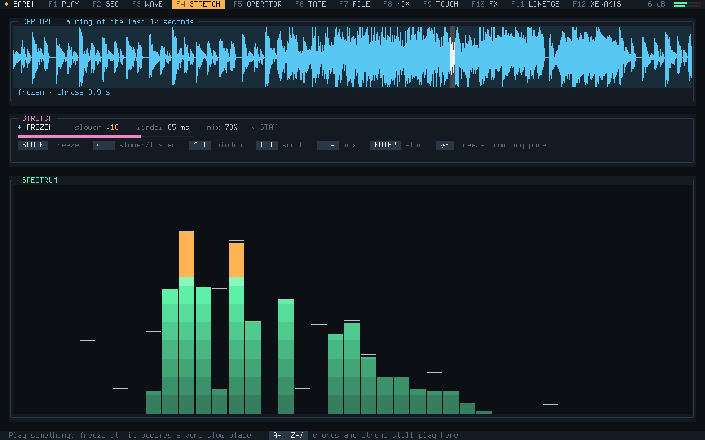Viewport: 705px width, 440px height.
Task: Click the shift-F freeze key
Action: tap(445, 145)
